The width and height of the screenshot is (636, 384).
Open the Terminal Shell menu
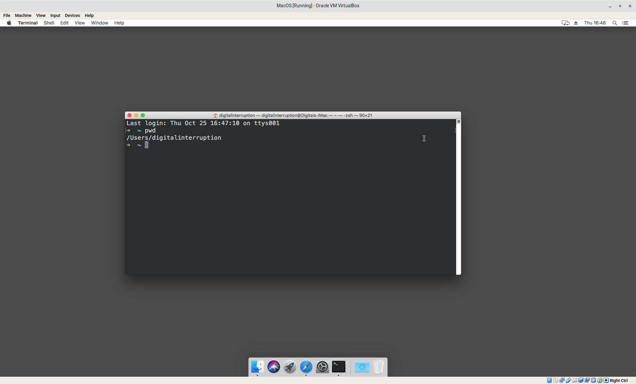(x=49, y=23)
